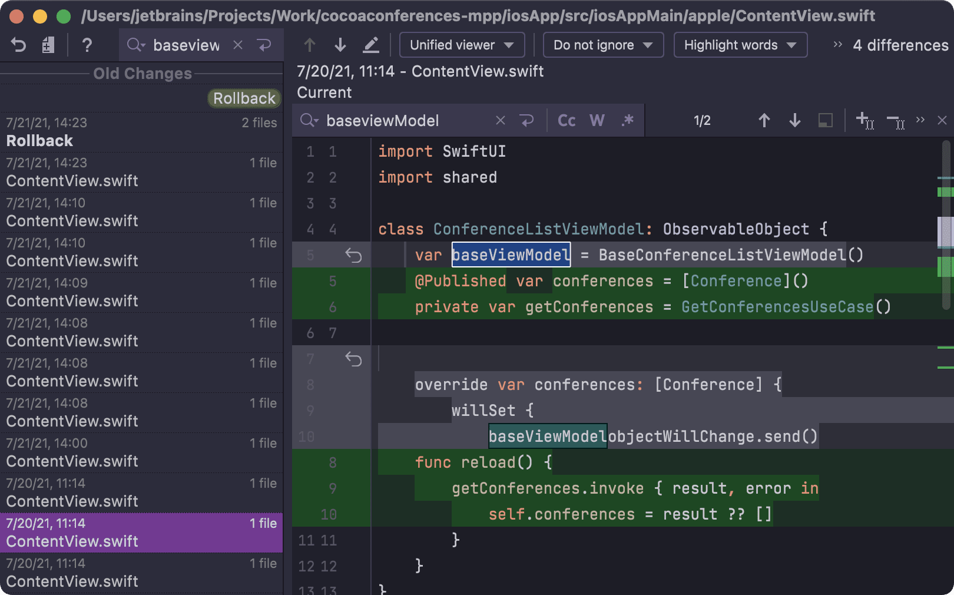Jump to previous occurrence with up arrow icon
This screenshot has width=954, height=595.
pos(764,120)
